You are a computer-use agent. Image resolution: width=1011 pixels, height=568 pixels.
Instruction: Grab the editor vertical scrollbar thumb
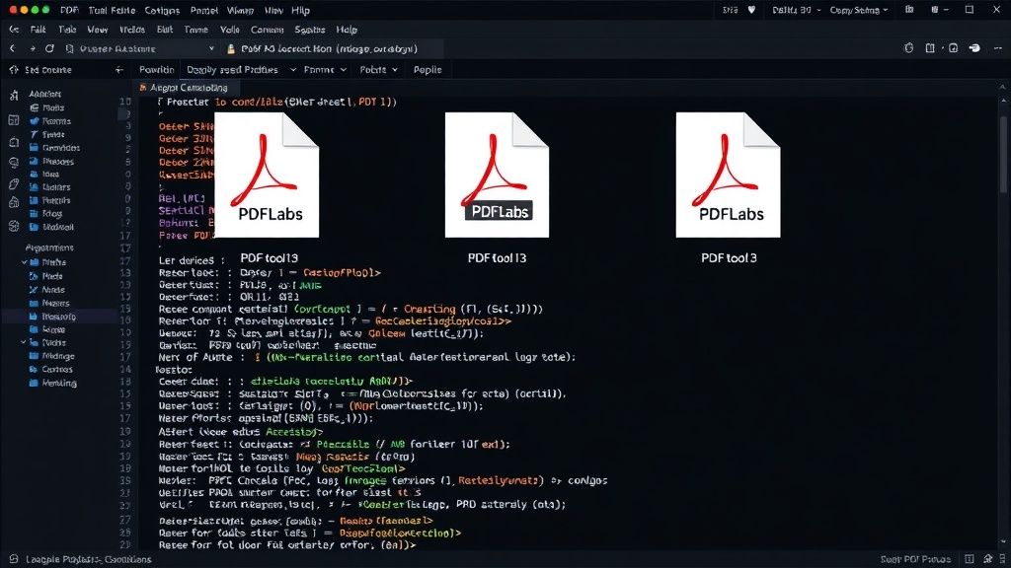pos(1003,155)
